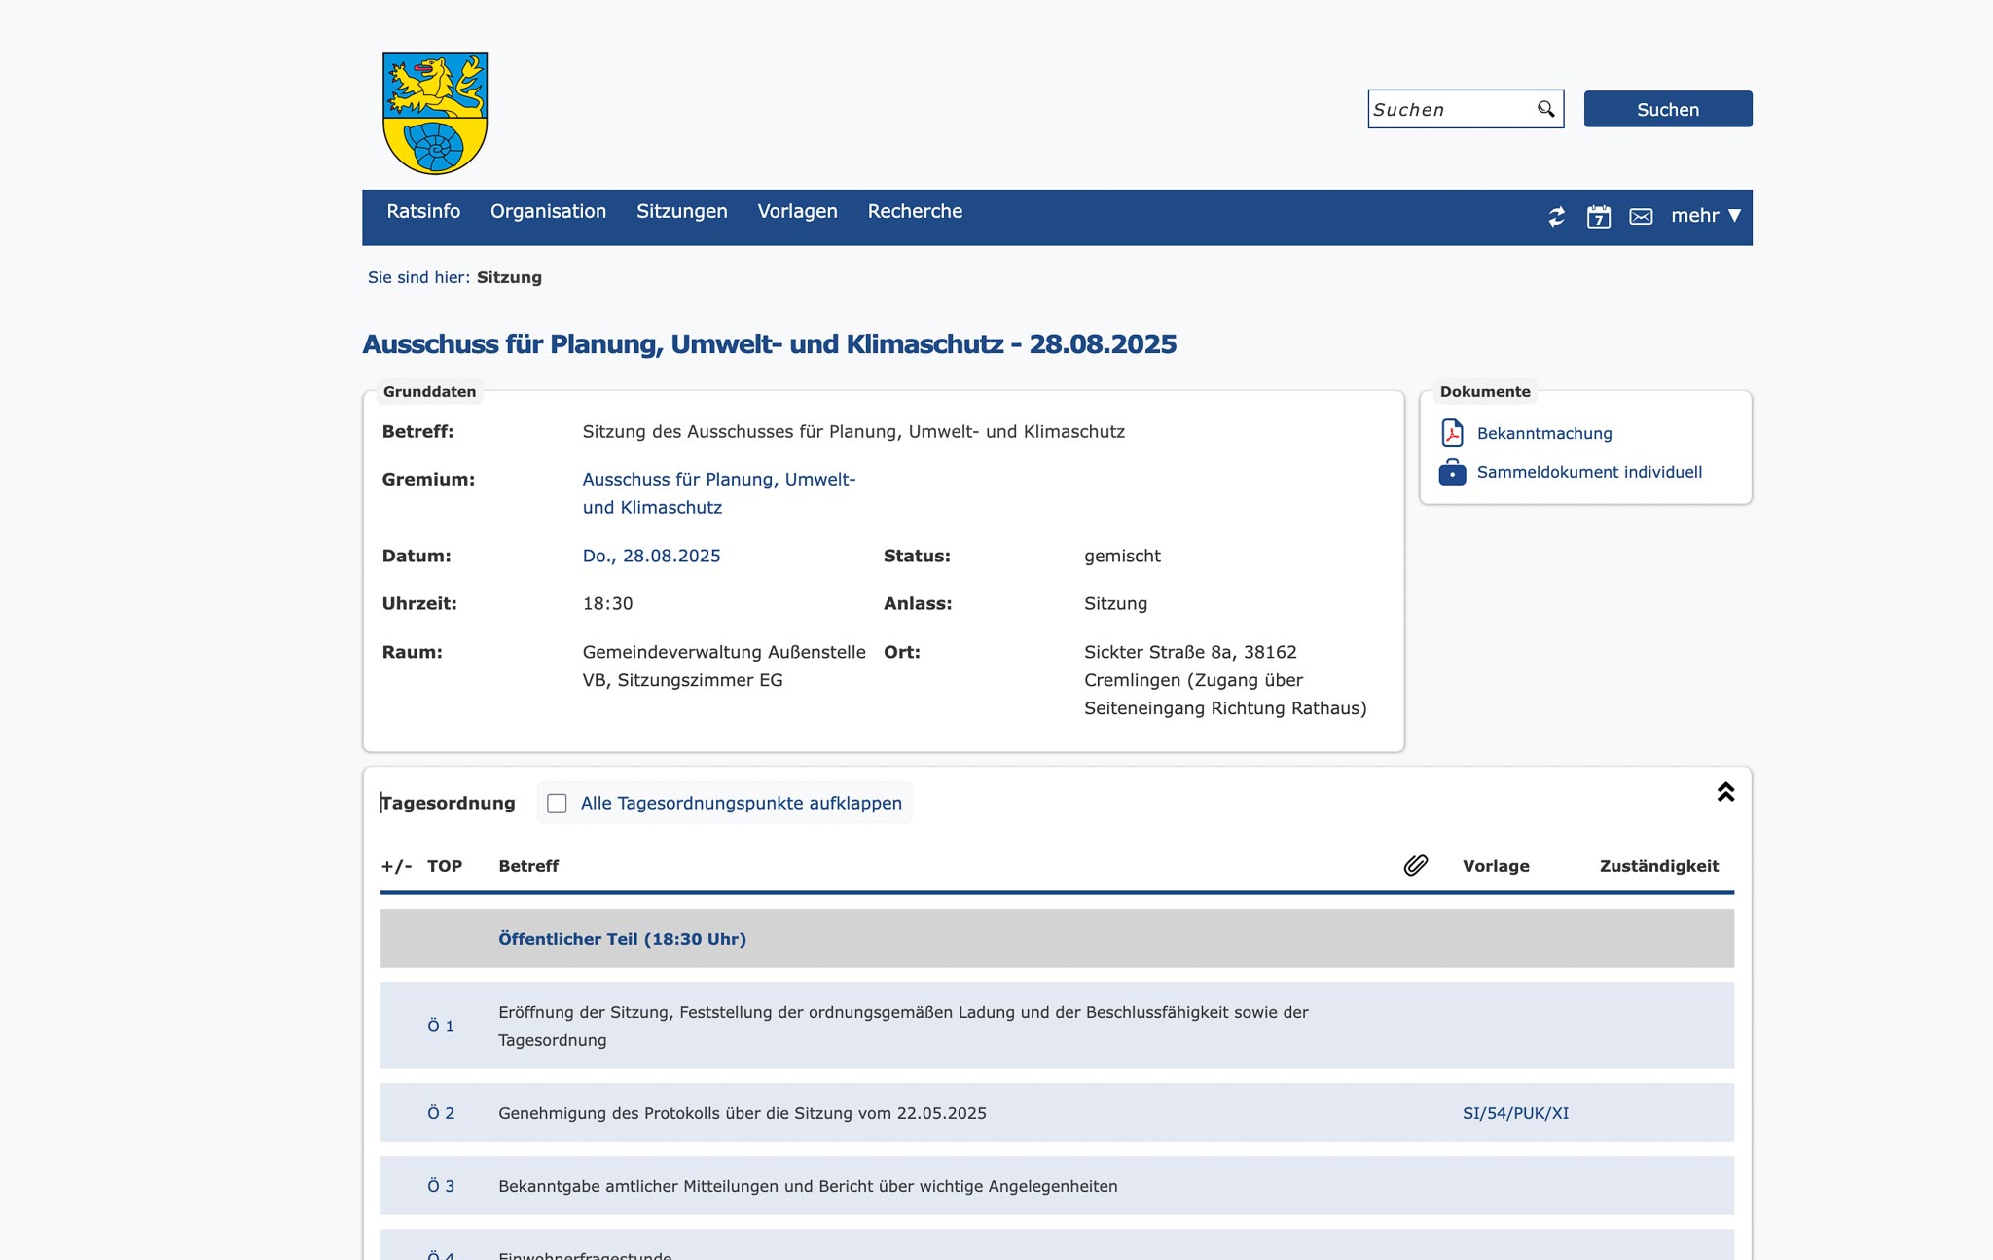Open the Vorlagen menu item
This screenshot has height=1260, width=1993.
(797, 211)
